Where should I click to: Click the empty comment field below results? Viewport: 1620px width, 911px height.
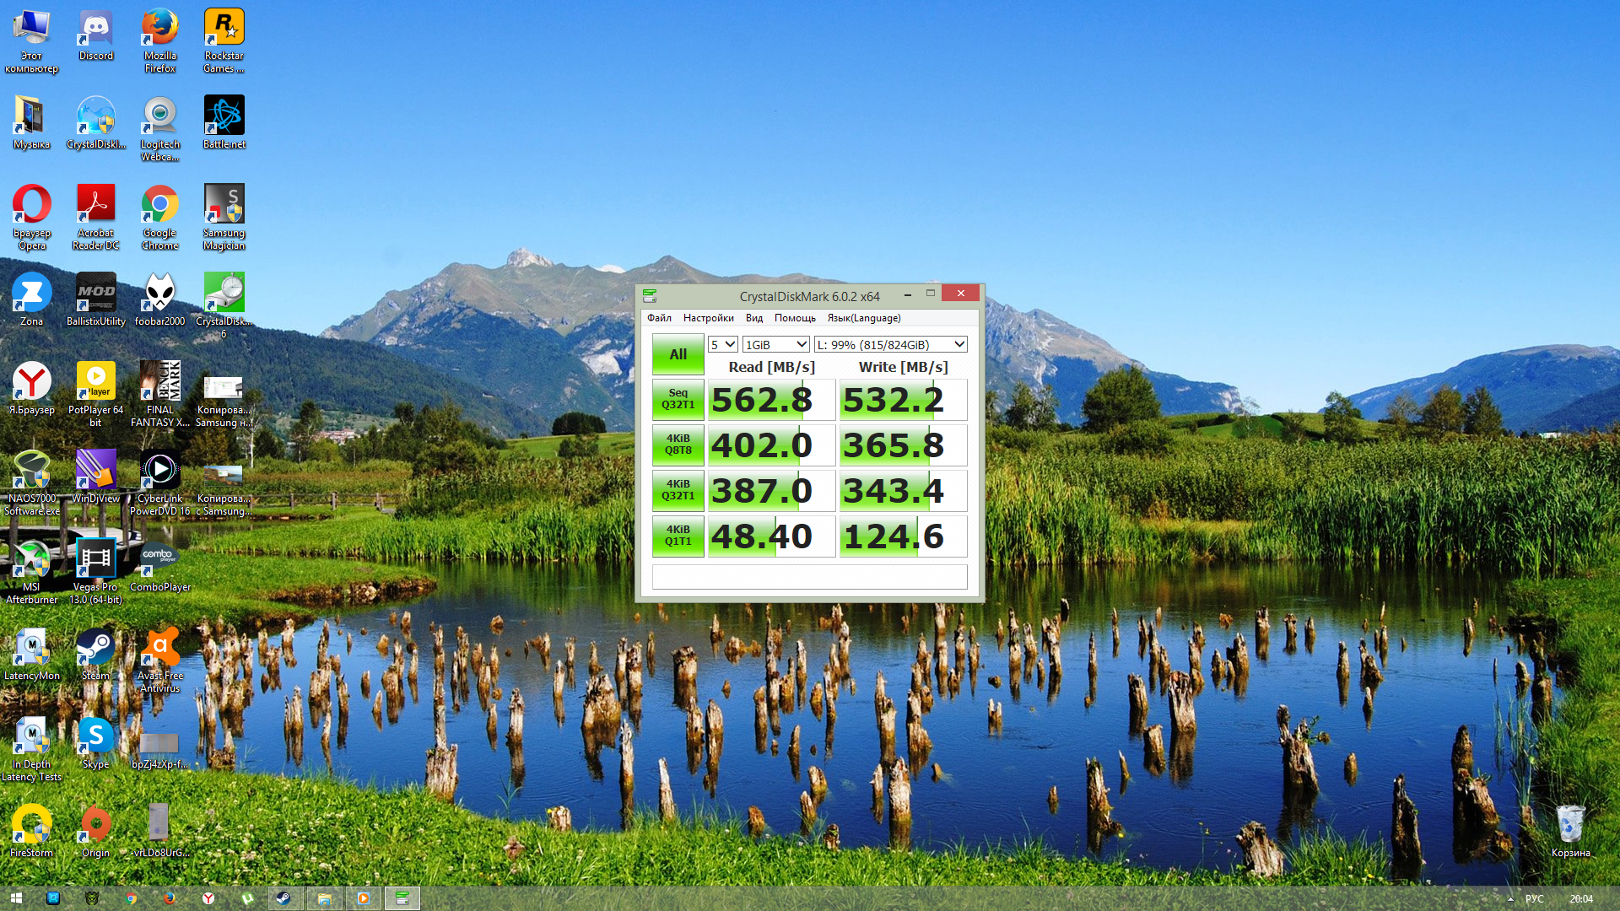[809, 577]
